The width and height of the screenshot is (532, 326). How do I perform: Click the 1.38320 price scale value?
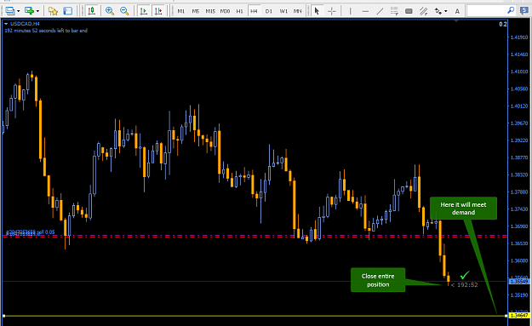[519, 174]
